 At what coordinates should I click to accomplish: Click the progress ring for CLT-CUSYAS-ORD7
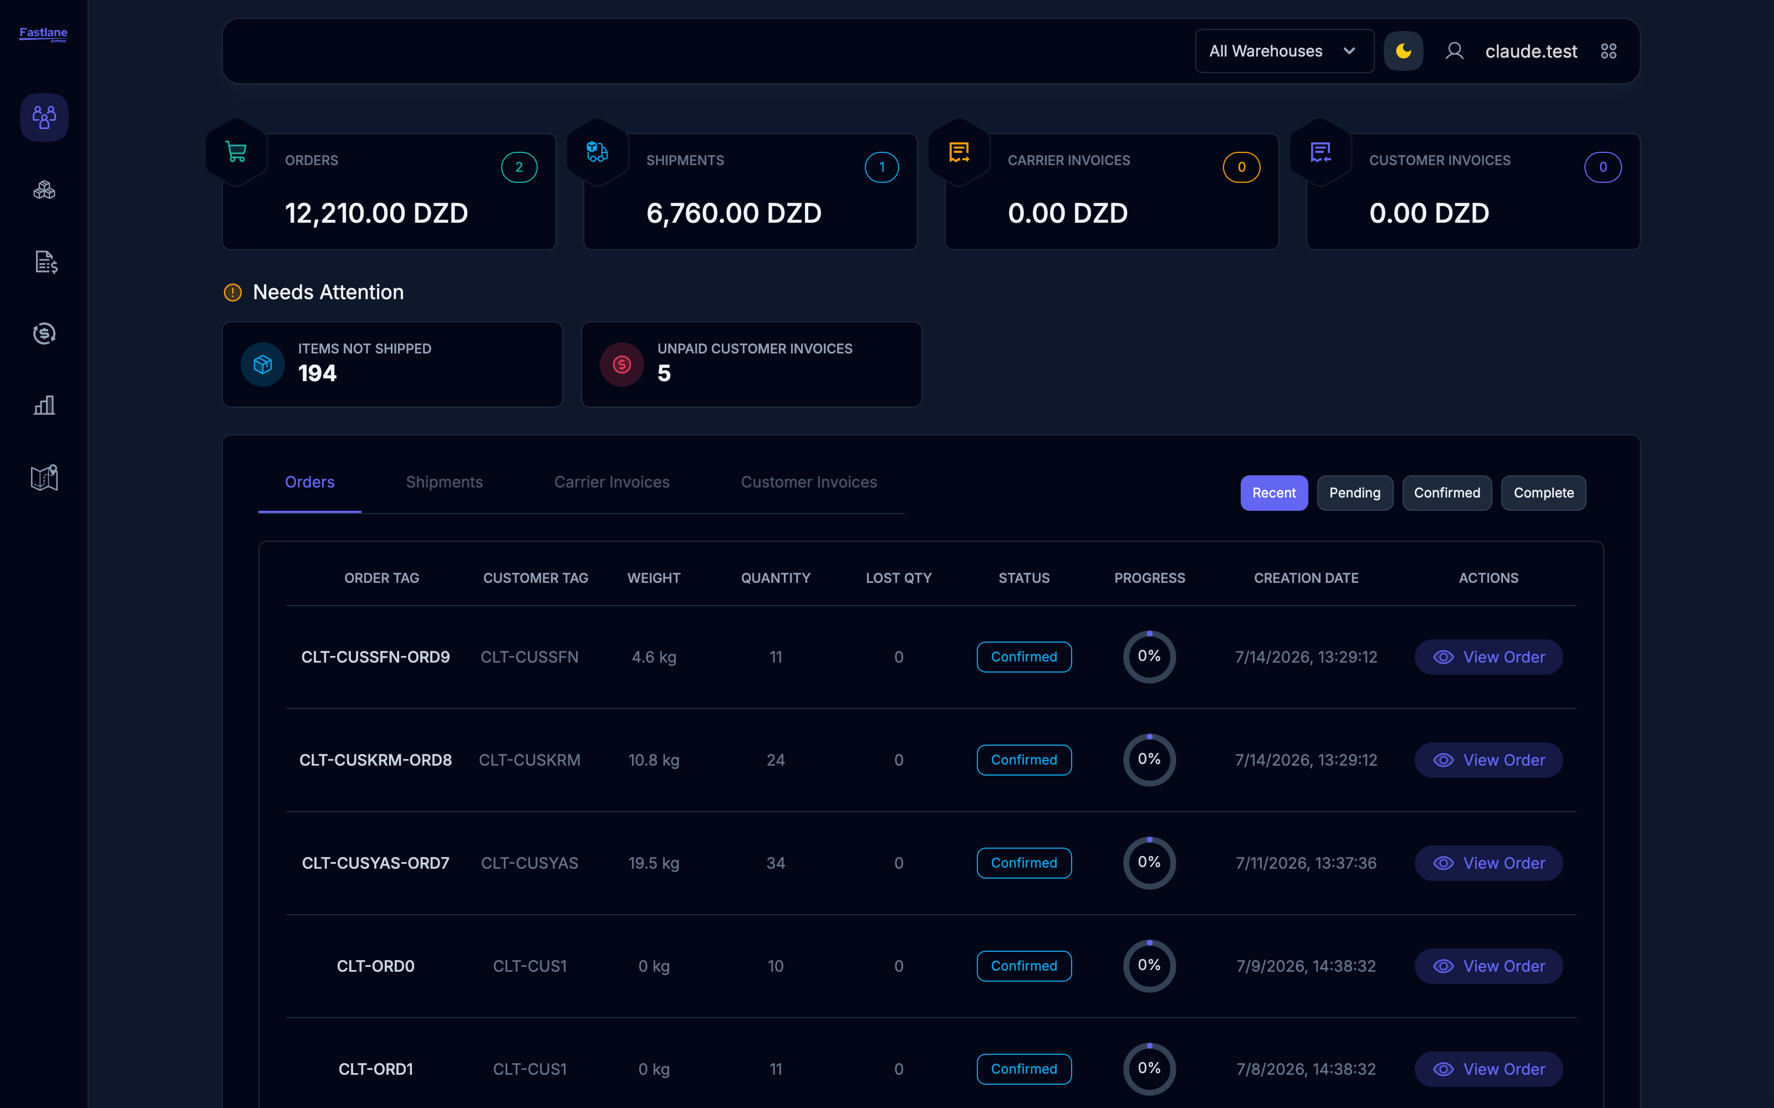tap(1149, 863)
